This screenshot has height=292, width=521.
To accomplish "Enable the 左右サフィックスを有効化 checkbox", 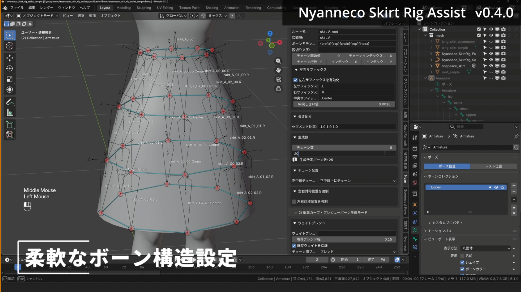I will pos(295,80).
